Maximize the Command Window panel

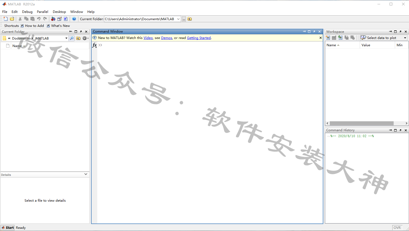point(309,32)
